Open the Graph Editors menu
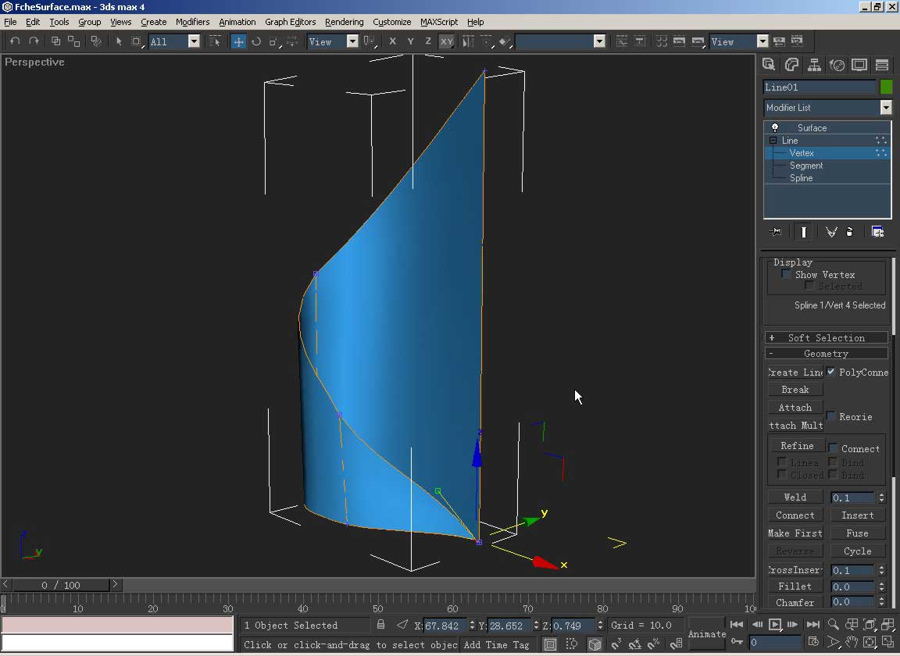The height and width of the screenshot is (656, 900). pyautogui.click(x=290, y=22)
